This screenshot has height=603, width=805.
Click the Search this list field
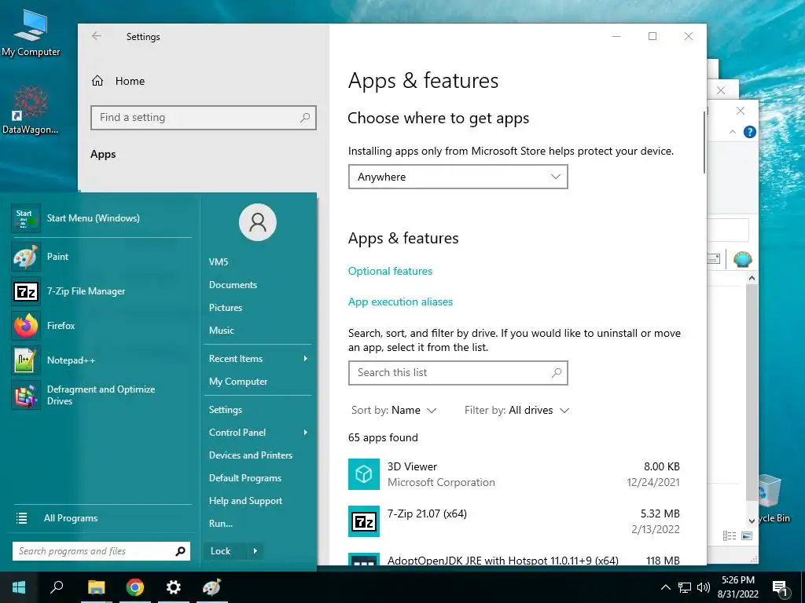pyautogui.click(x=458, y=373)
